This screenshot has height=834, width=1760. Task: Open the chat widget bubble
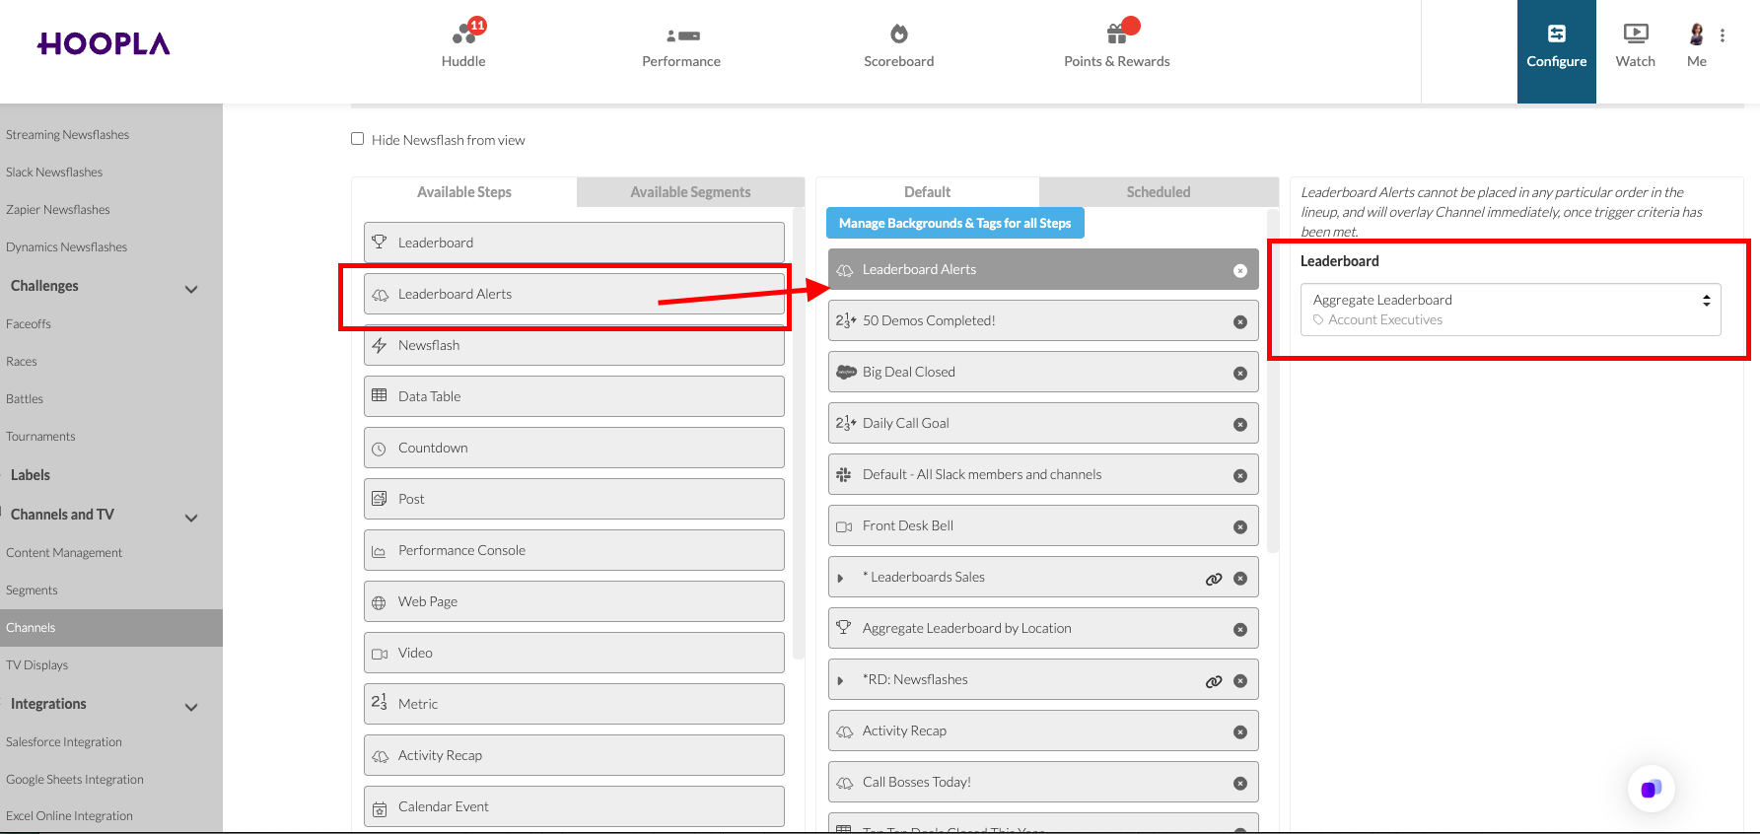click(1651, 789)
